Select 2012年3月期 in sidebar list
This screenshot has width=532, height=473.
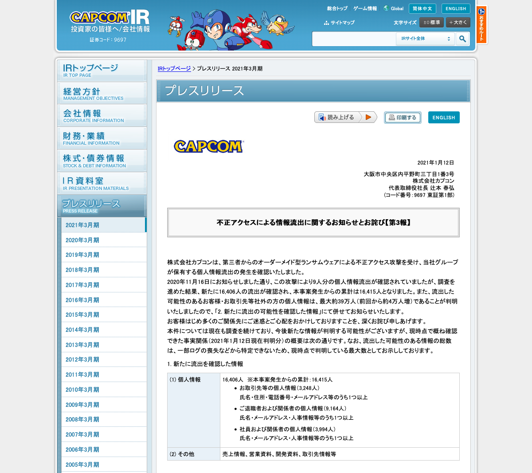[104, 359]
